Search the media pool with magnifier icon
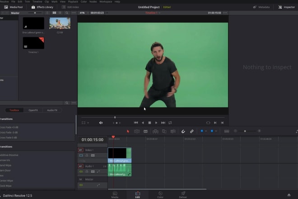This screenshot has width=298, height=199. 67,13
